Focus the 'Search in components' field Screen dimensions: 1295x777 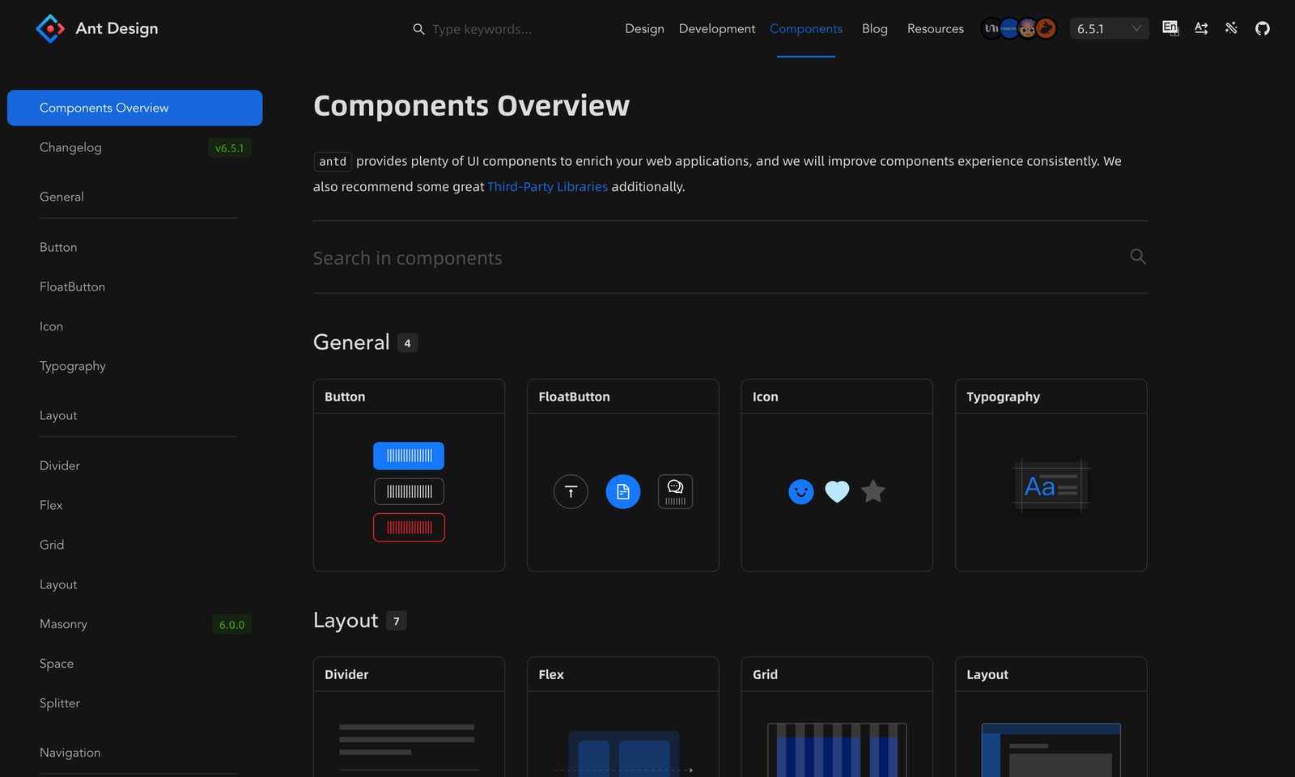pos(716,257)
